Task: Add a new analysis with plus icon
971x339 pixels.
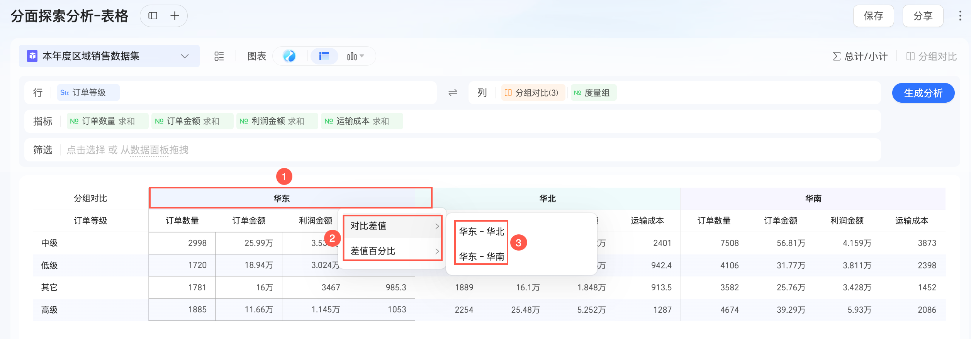Action: pyautogui.click(x=175, y=16)
